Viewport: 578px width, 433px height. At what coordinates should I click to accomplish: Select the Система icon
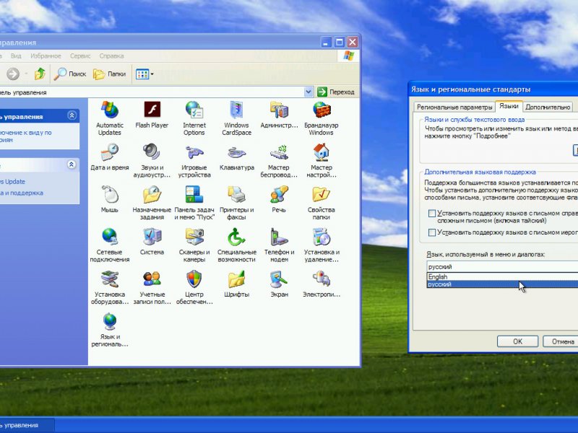point(152,242)
